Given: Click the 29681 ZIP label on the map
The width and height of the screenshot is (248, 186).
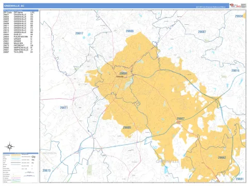Looking at the screenshot, I should [x=240, y=179].
